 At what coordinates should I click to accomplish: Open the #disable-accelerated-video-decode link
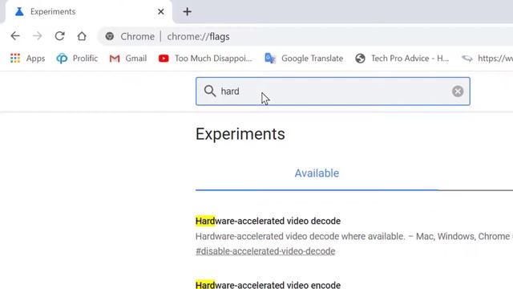coord(265,251)
